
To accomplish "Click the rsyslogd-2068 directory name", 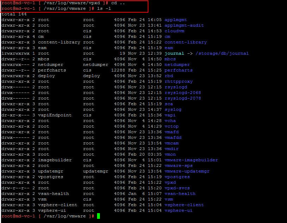I will [x=183, y=93].
